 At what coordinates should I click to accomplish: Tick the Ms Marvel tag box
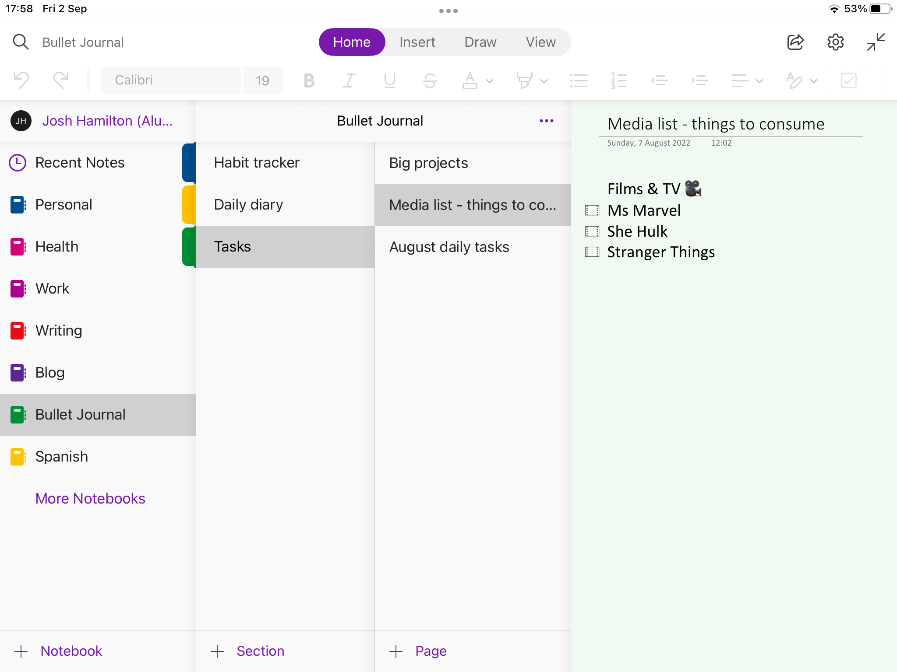click(592, 210)
